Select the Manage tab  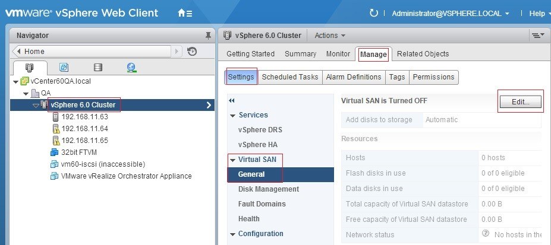373,55
